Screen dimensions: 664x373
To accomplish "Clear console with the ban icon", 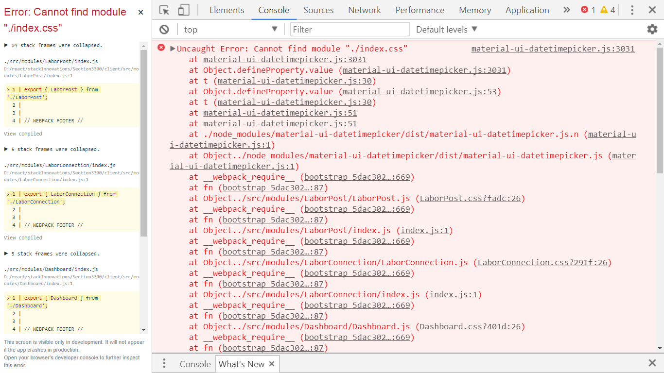I will pos(164,30).
